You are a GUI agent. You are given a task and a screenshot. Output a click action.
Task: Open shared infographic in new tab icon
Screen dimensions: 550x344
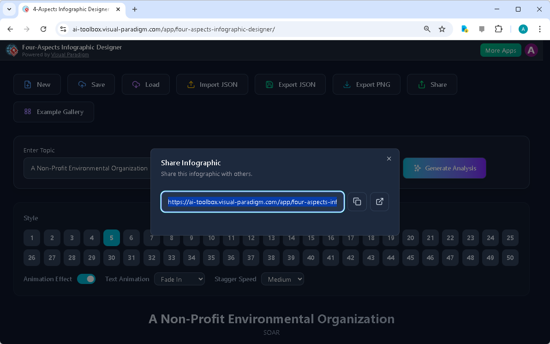click(379, 202)
